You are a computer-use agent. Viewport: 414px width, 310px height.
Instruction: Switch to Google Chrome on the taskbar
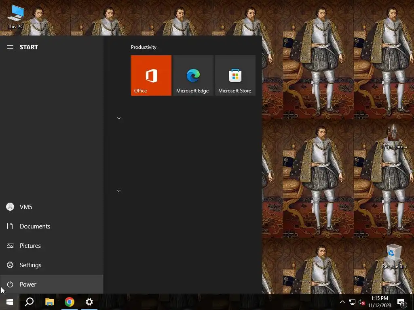70,302
